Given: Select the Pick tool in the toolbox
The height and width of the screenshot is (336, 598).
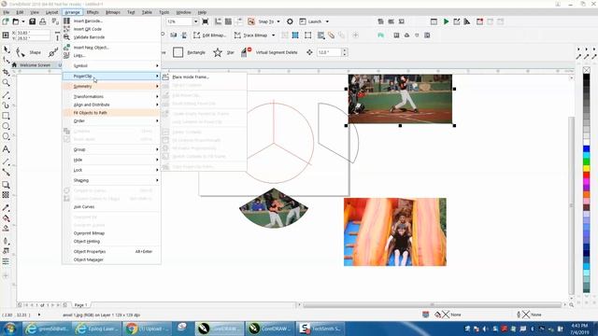Looking at the screenshot, I should click(x=6, y=49).
